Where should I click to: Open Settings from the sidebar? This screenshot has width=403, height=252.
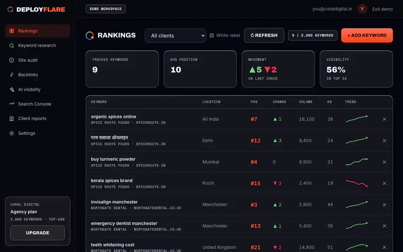[x=37, y=133]
